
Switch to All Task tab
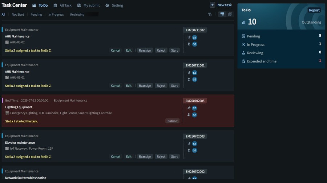62,5
